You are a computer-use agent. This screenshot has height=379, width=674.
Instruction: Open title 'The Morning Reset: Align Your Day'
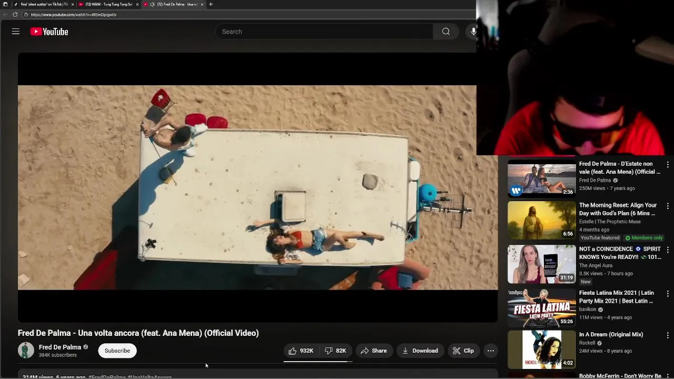(x=618, y=209)
